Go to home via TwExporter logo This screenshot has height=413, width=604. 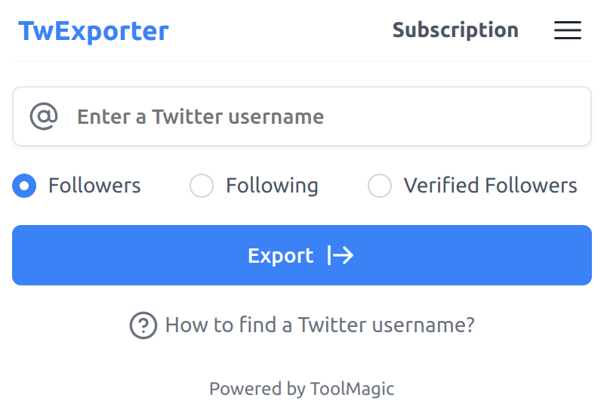coord(94,31)
